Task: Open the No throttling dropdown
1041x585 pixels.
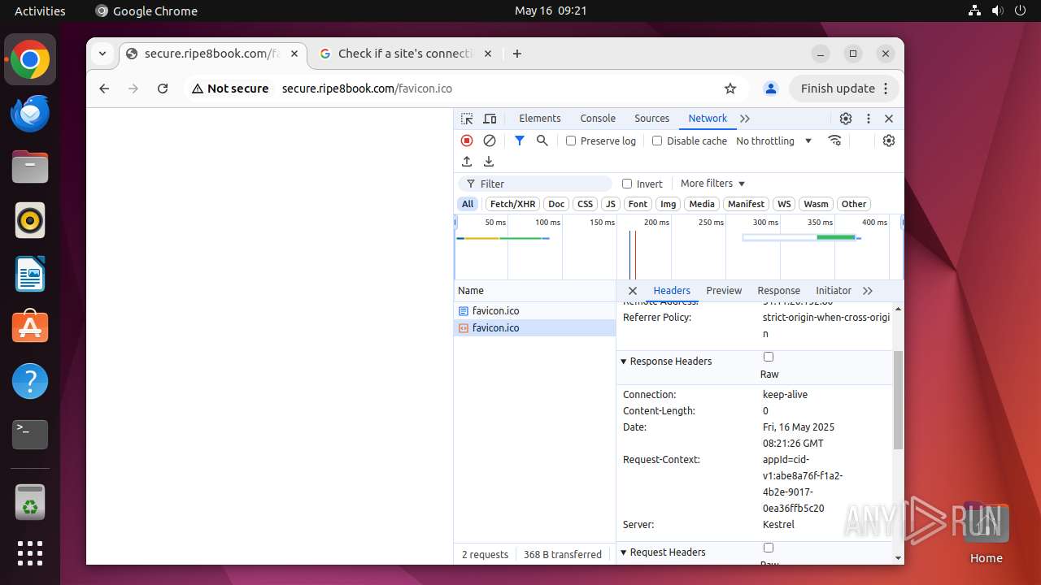Action: [x=773, y=141]
